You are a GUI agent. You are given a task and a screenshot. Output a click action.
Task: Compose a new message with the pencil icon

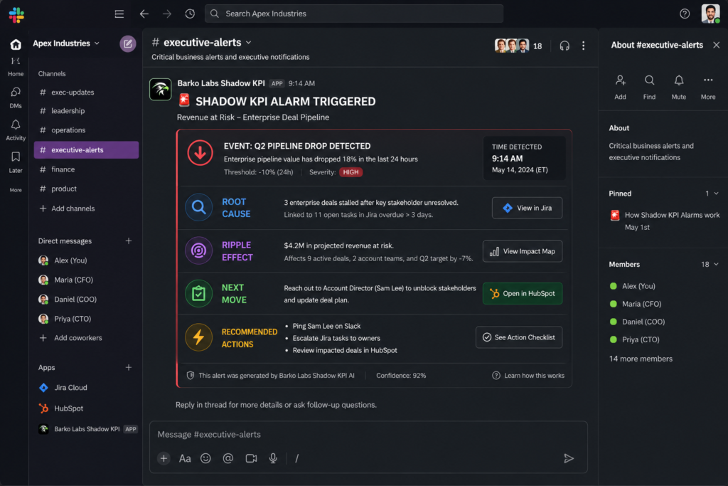point(128,43)
